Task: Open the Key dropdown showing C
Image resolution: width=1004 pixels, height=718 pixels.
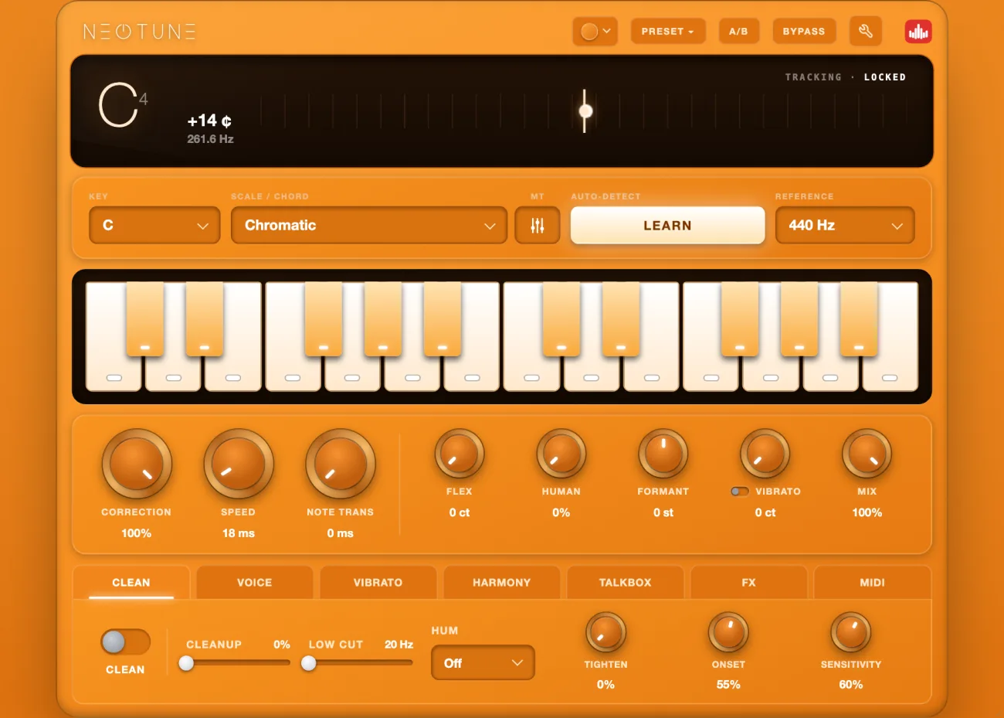Action: click(x=154, y=225)
